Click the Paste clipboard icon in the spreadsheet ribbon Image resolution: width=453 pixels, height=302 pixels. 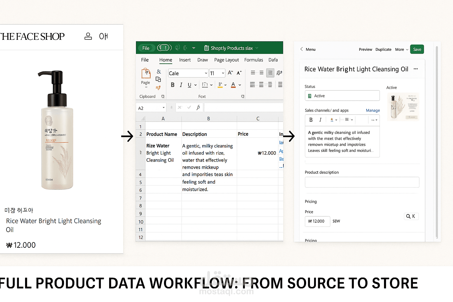146,73
